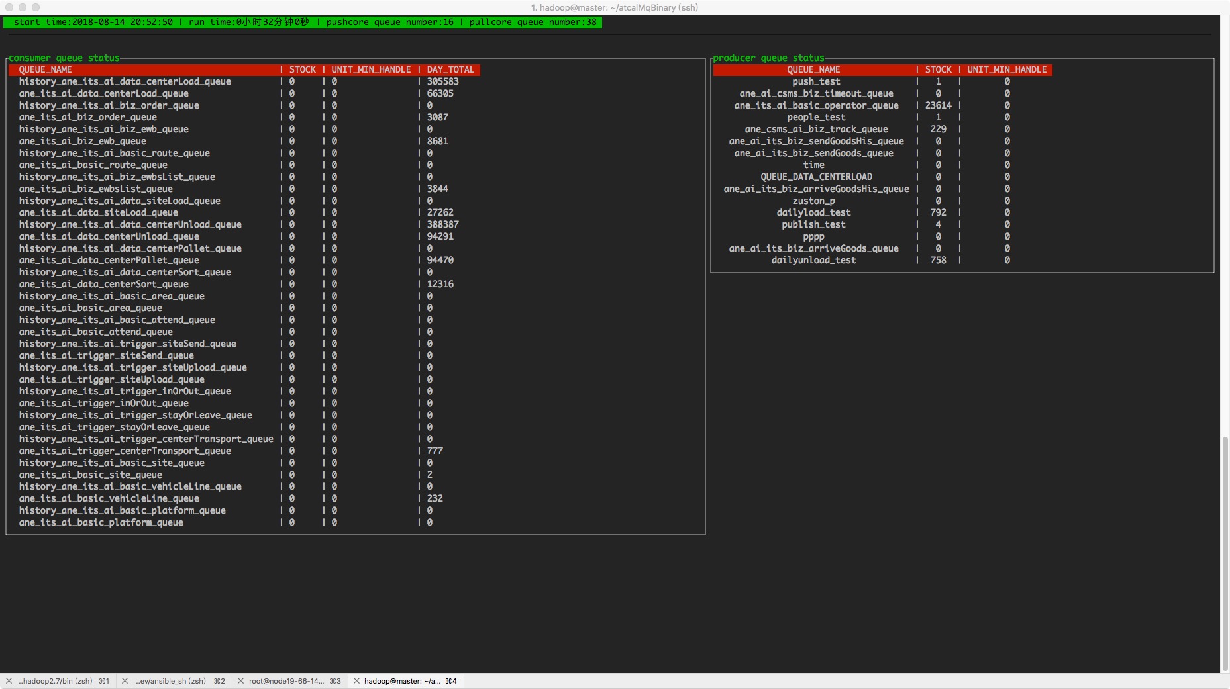The height and width of the screenshot is (689, 1230).
Task: Select ane_its_ai_basic_vehicleLine_queue row name
Action: tap(109, 498)
